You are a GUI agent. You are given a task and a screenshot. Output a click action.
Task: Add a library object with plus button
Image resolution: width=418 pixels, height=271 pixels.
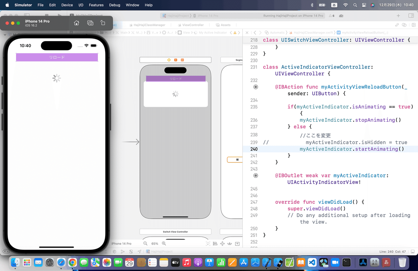[x=398, y=16]
